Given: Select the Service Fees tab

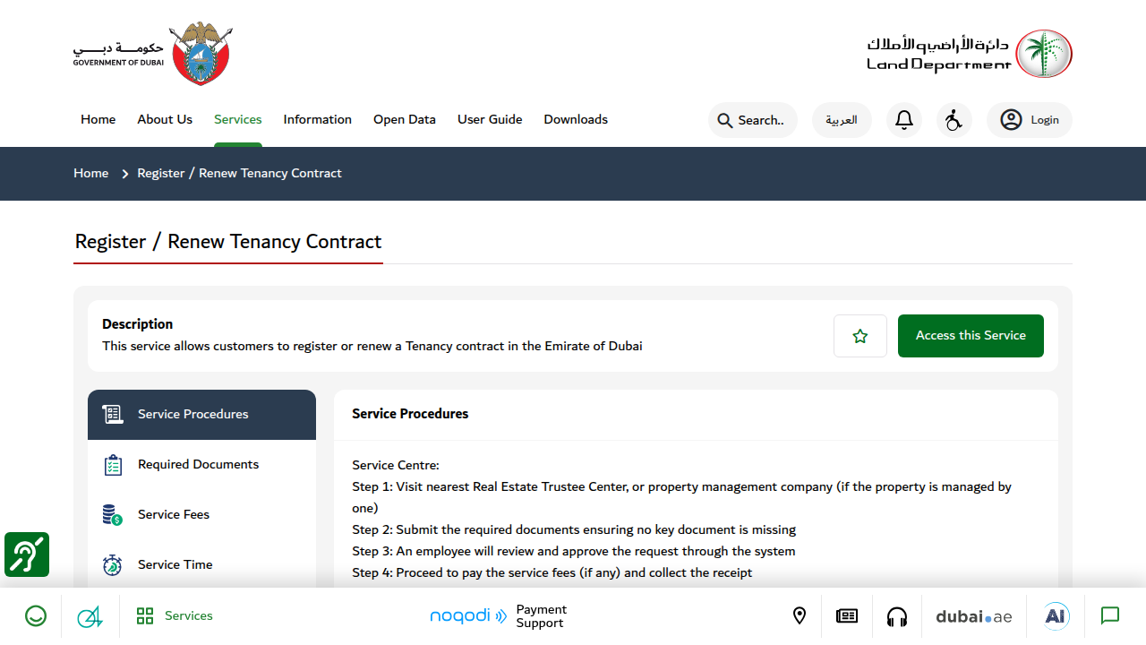Looking at the screenshot, I should coord(201,515).
